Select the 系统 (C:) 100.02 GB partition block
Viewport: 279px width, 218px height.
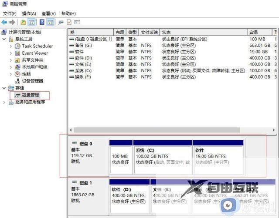(x=163, y=157)
